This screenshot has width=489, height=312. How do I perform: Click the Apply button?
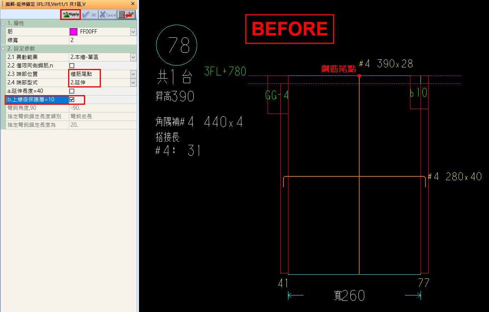click(70, 15)
